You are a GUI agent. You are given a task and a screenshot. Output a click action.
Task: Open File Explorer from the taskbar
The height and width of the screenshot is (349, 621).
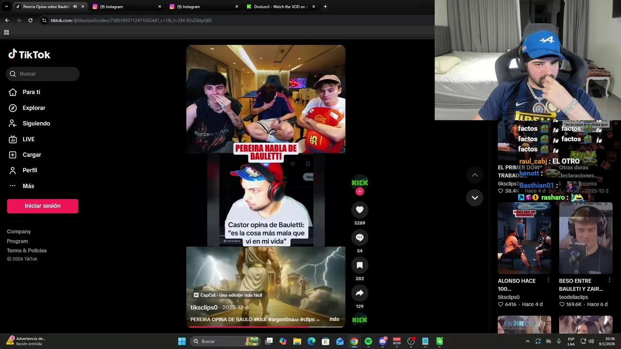[x=297, y=341]
